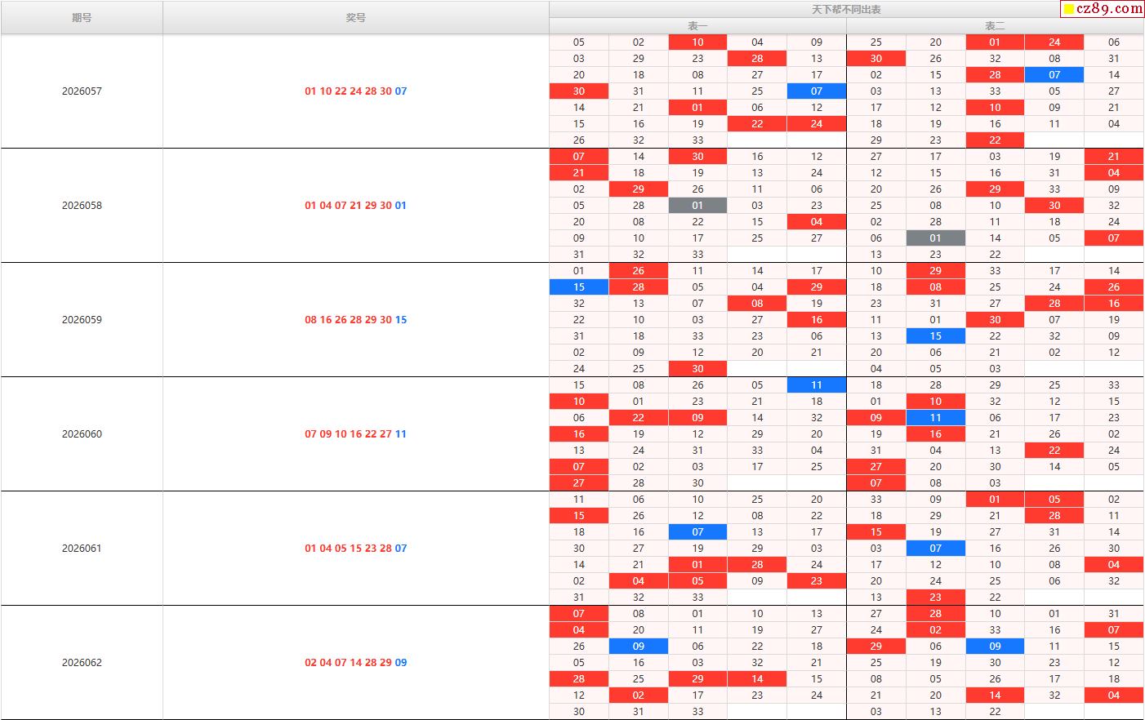Select period number 2026060

point(82,434)
